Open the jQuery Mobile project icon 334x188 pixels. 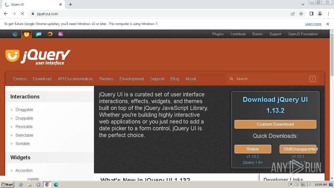click(38, 34)
